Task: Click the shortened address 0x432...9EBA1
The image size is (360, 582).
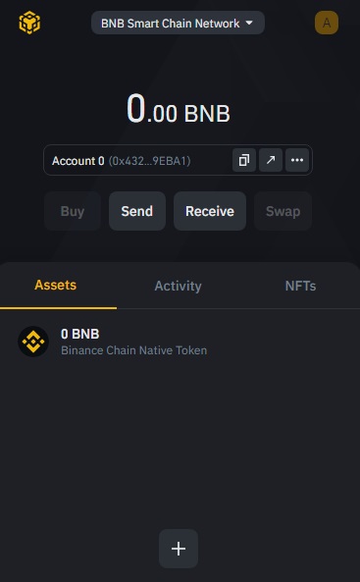Action: pos(149,161)
